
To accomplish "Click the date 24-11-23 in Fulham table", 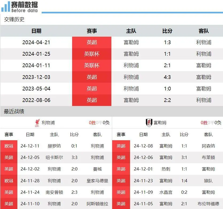I will click(143, 181).
